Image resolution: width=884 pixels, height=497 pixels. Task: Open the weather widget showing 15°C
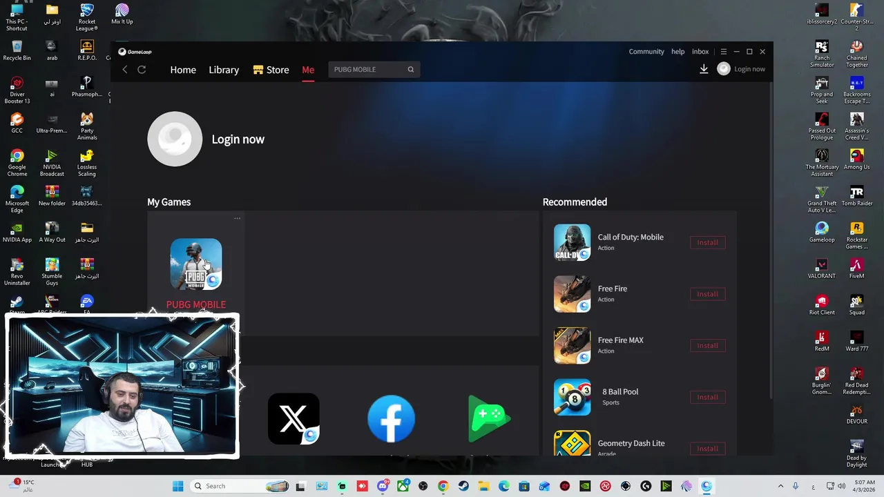coord(22,486)
